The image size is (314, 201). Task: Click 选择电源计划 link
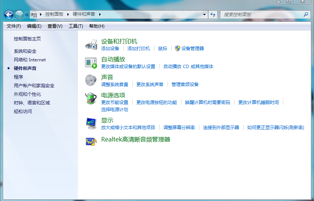pos(115,110)
